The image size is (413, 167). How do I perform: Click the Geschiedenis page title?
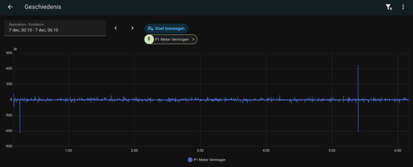coord(40,7)
